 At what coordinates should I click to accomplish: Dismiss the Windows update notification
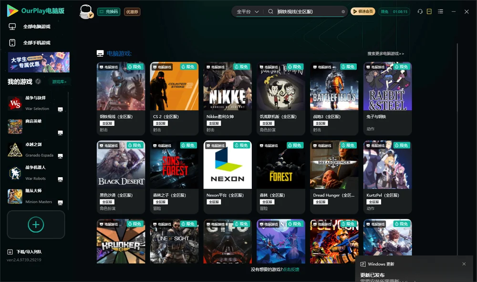pos(464,264)
